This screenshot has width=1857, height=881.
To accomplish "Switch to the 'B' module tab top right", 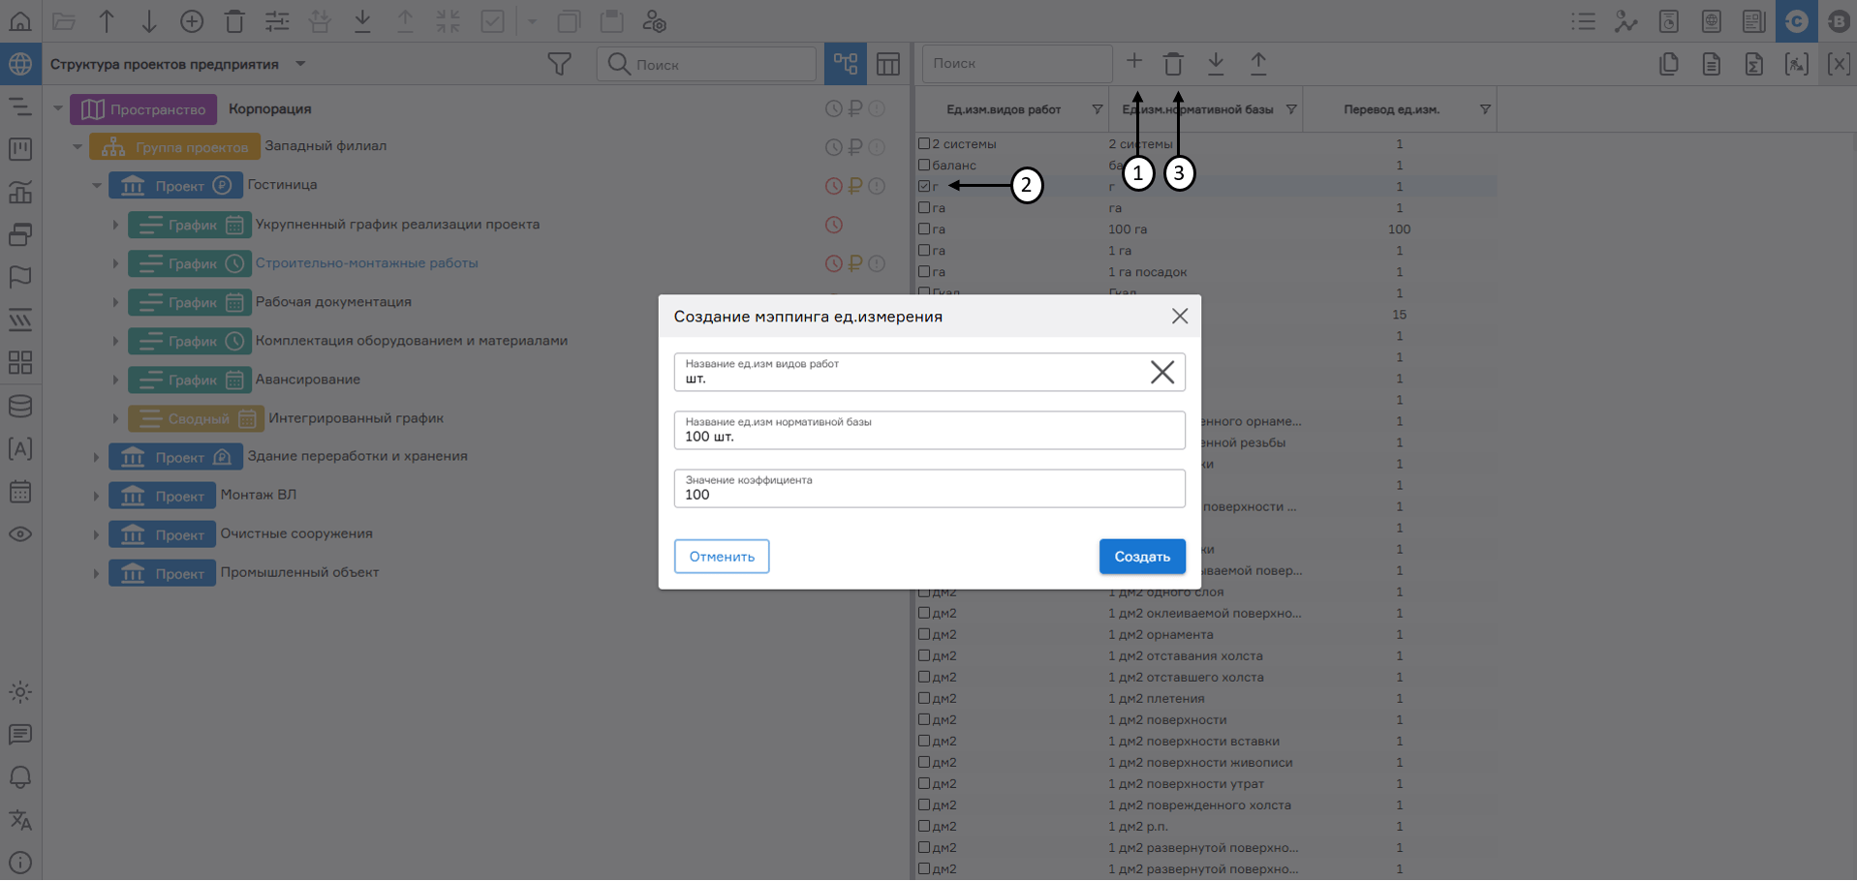I will [1839, 20].
